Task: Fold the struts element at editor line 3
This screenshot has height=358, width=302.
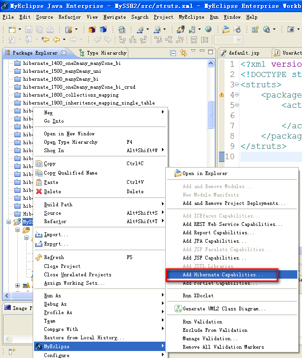Action: [x=237, y=84]
